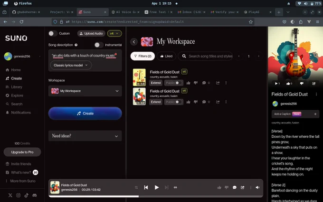This screenshot has height=202, width=323.
Task: Open Suno's TikTok link
Action: (27, 195)
